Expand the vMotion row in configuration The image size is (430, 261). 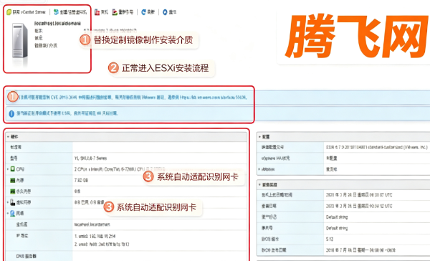coord(259,169)
